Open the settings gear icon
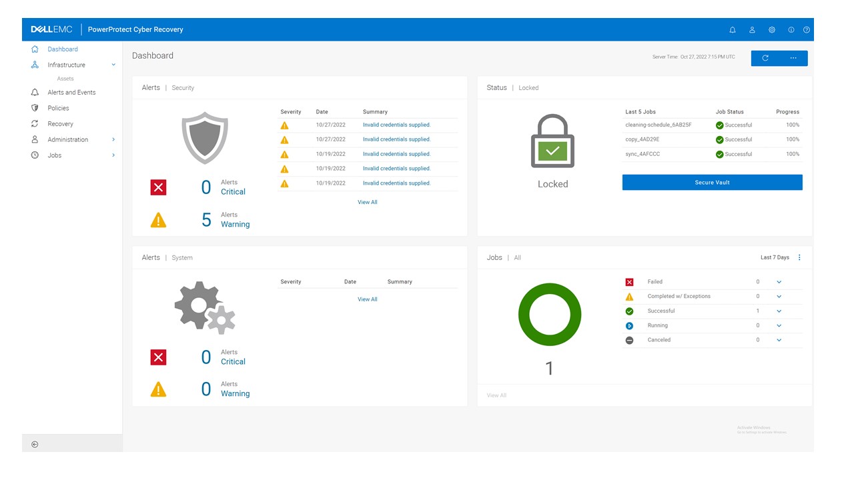This screenshot has width=854, height=480. pos(772,29)
